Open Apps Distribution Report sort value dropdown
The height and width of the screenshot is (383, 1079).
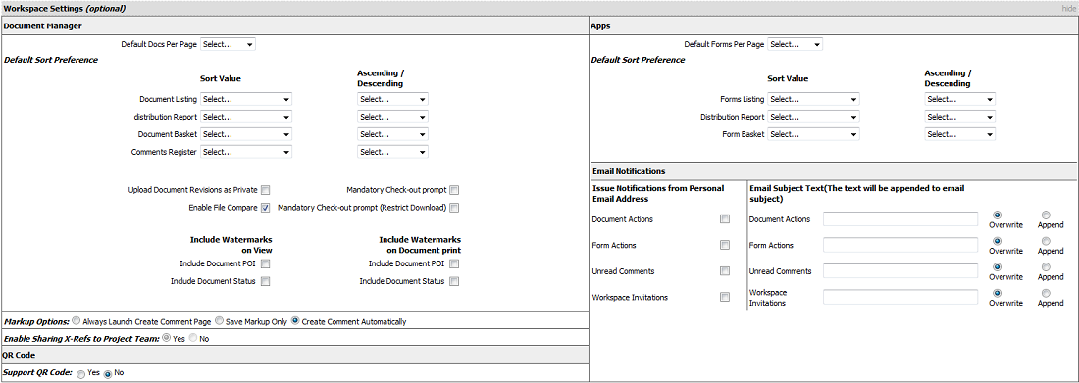(x=813, y=117)
